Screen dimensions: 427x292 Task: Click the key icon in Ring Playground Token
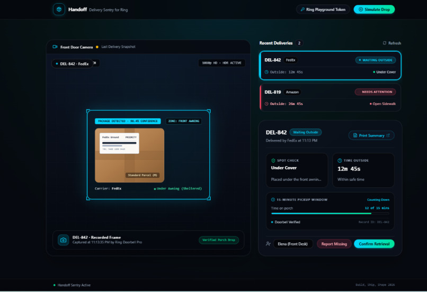(x=303, y=10)
